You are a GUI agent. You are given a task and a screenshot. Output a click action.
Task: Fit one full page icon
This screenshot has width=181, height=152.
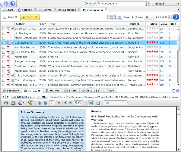click(x=98, y=103)
